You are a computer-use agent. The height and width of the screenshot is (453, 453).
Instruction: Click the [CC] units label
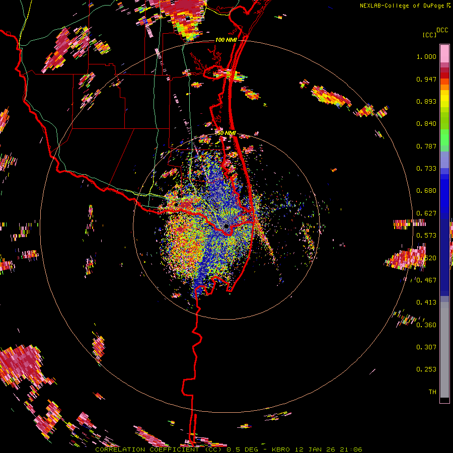pos(429,35)
